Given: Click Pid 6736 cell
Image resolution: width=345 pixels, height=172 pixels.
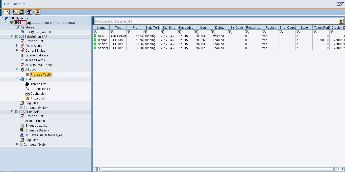Looking at the screenshot, I should click(x=135, y=44).
